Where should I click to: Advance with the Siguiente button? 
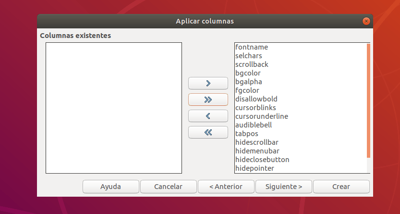tap(283, 187)
